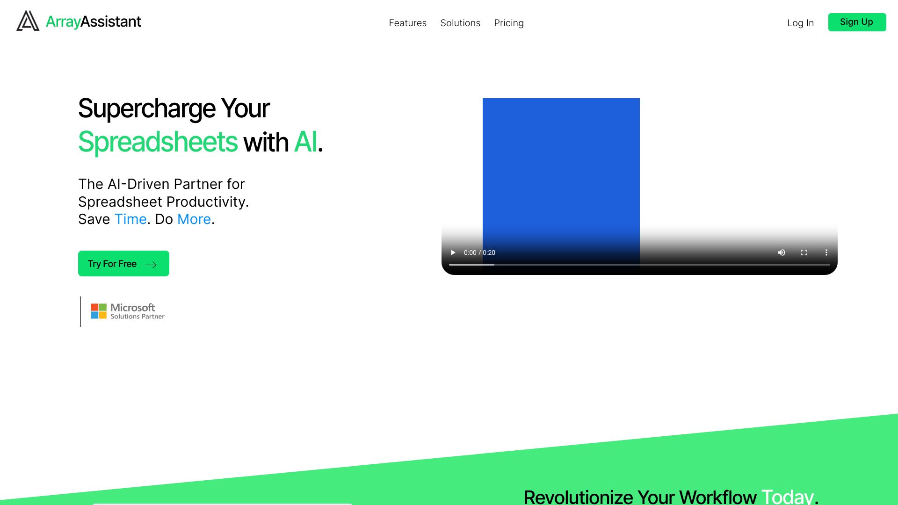Click the video options menu icon
This screenshot has height=505, width=898.
click(826, 252)
